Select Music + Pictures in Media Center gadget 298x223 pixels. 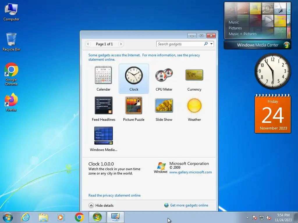pos(242,34)
